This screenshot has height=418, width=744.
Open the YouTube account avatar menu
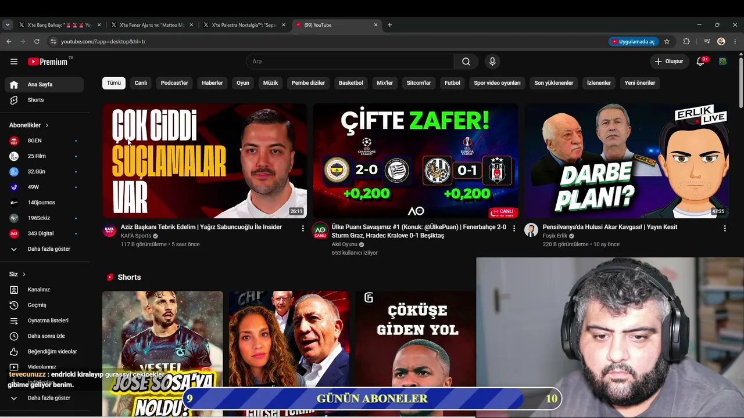tap(722, 62)
